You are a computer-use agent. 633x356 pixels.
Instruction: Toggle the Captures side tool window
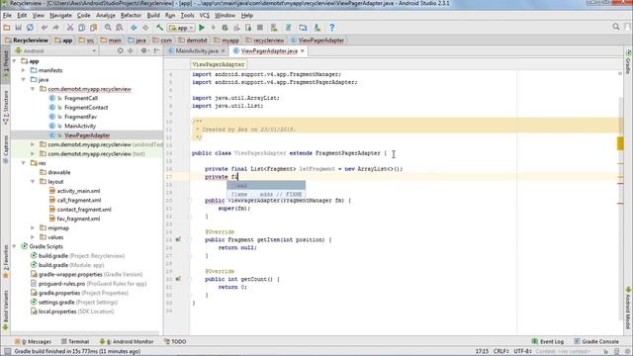[x=6, y=148]
